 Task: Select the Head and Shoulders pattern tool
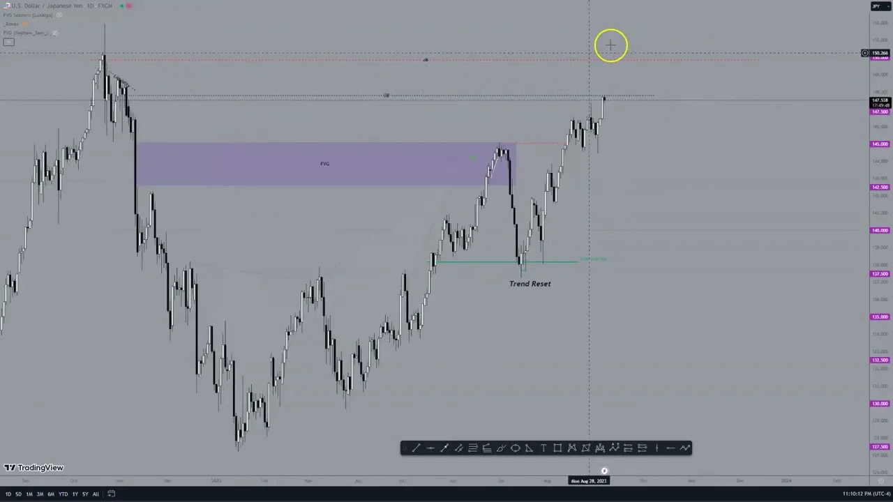point(600,448)
